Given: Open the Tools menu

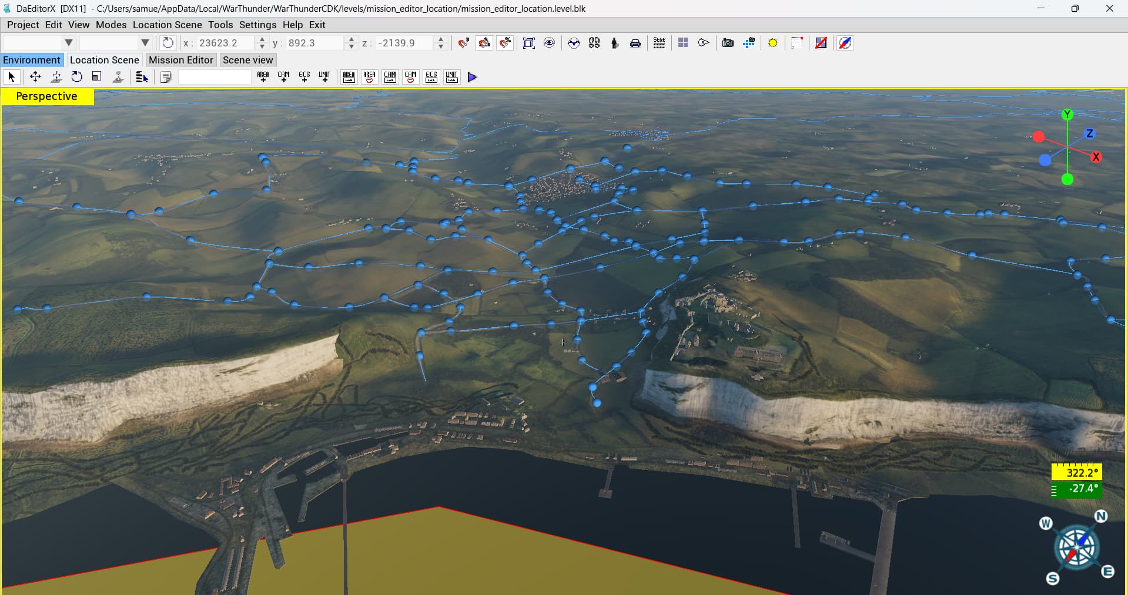Looking at the screenshot, I should pos(220,25).
